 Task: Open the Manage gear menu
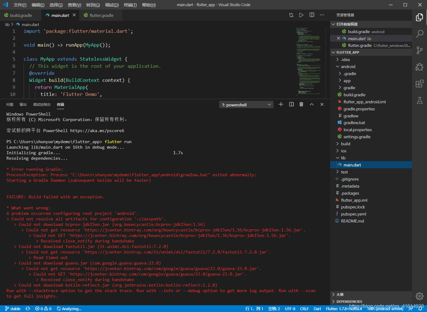[x=419, y=296]
